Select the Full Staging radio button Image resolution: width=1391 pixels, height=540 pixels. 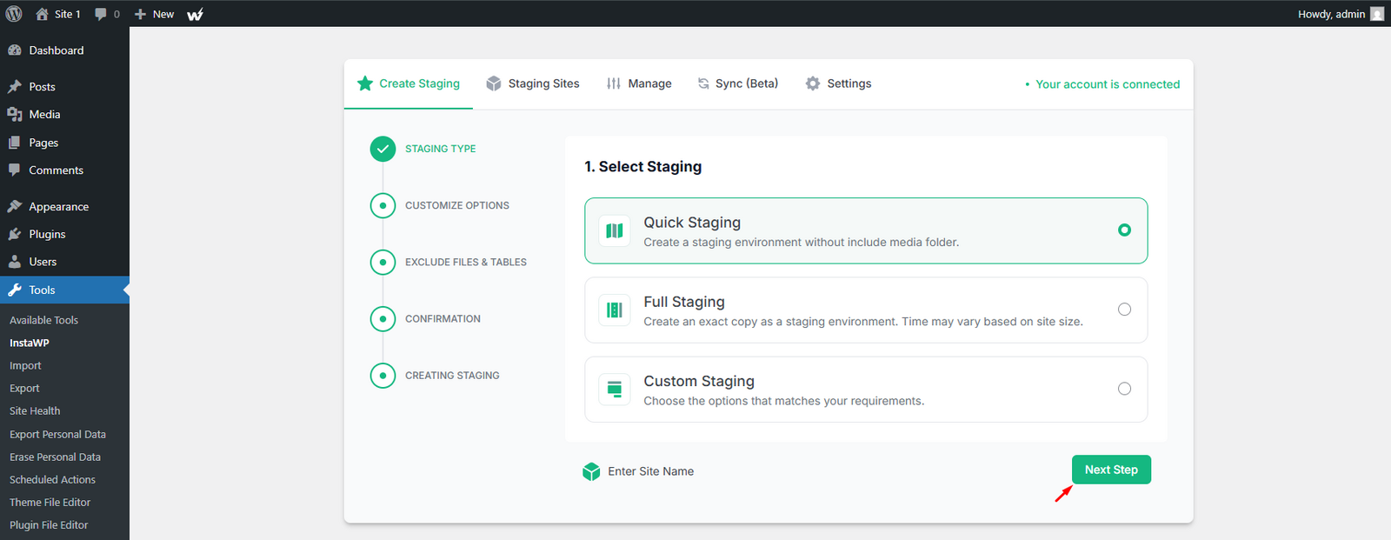(1124, 310)
